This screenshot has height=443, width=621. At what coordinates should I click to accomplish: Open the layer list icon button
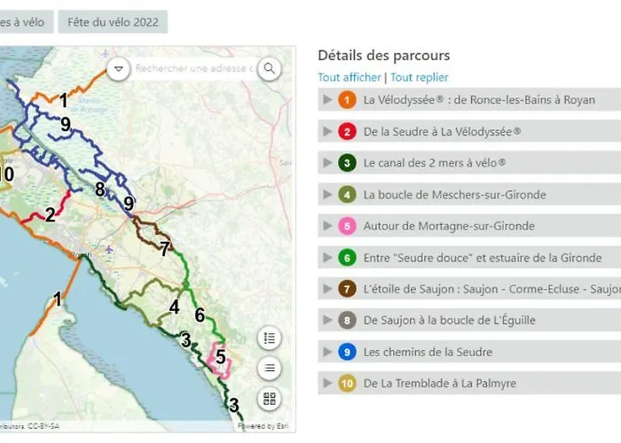coord(271,368)
